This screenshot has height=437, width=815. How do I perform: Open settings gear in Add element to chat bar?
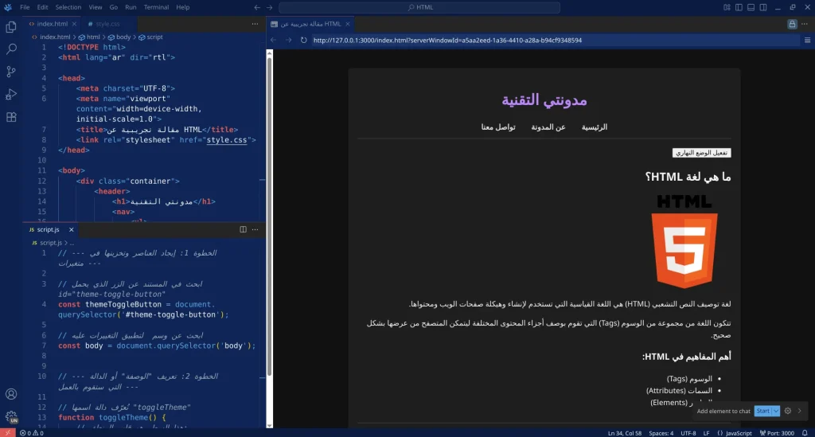click(788, 411)
